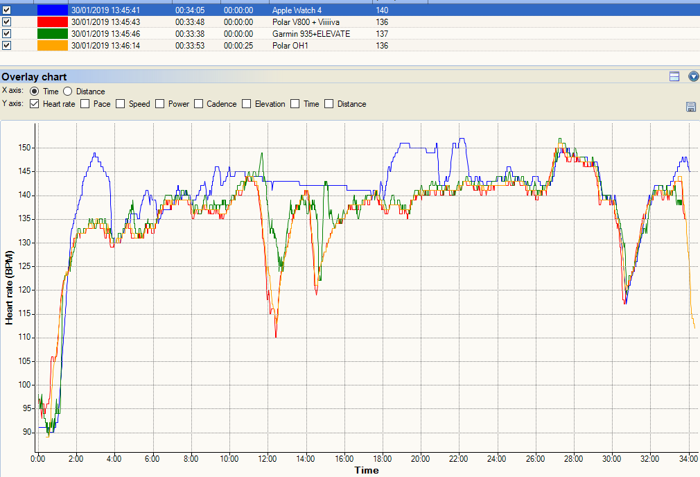Viewport: 700px width, 477px height.
Task: Click the green Garmin 935 color swatch
Action: [53, 34]
